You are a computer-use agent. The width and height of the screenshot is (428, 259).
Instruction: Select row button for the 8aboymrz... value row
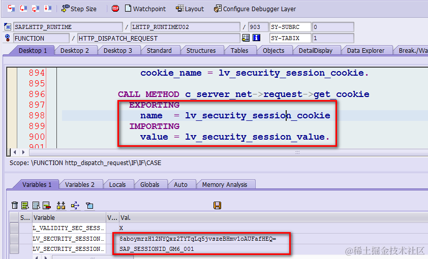tap(14, 239)
